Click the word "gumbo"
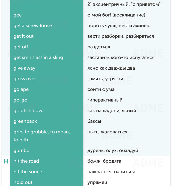The height and width of the screenshot is (186, 173). tap(22, 151)
